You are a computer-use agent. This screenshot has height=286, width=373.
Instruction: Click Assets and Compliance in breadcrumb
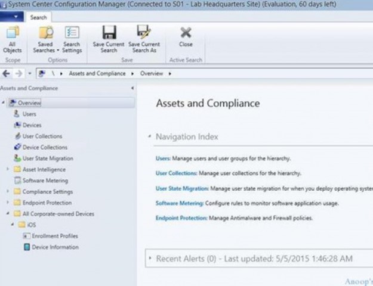pos(97,74)
